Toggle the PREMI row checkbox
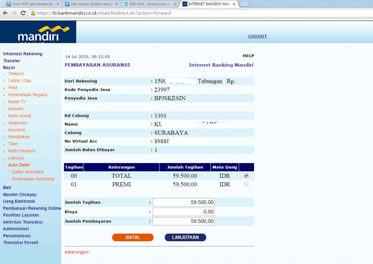Viewport: 373px width, 264px height. [x=246, y=184]
